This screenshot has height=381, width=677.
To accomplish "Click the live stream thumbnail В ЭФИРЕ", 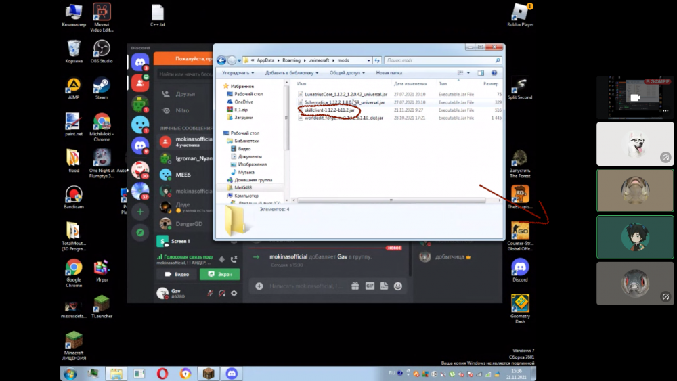I will [x=635, y=97].
